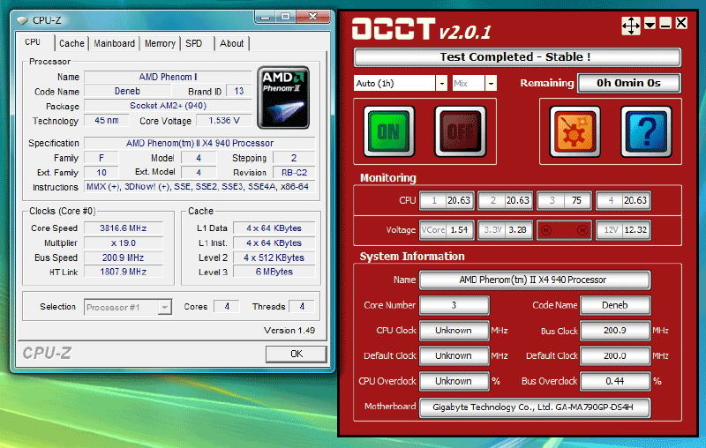Close the OCCT window

click(681, 23)
